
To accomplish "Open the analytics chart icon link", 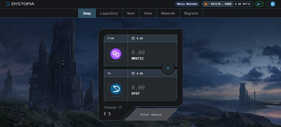I will click(x=259, y=4).
